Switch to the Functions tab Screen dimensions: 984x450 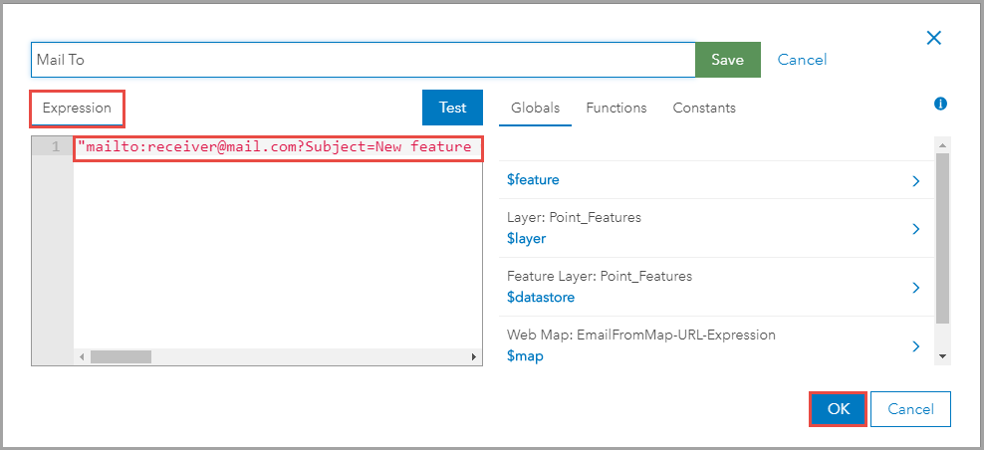[x=615, y=108]
